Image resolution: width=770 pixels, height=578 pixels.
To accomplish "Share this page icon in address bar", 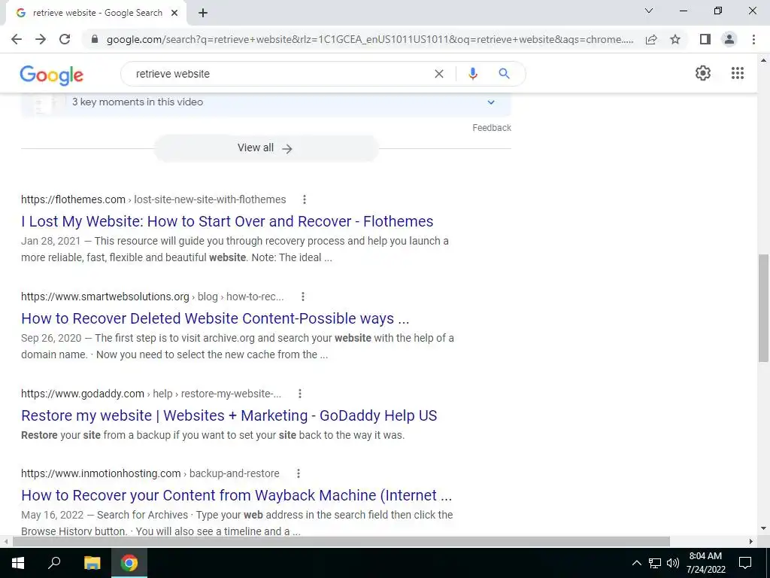I will [651, 39].
